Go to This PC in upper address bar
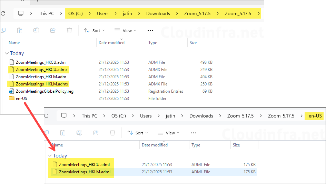Viewport: 326px width, 184px height. pos(46,13)
